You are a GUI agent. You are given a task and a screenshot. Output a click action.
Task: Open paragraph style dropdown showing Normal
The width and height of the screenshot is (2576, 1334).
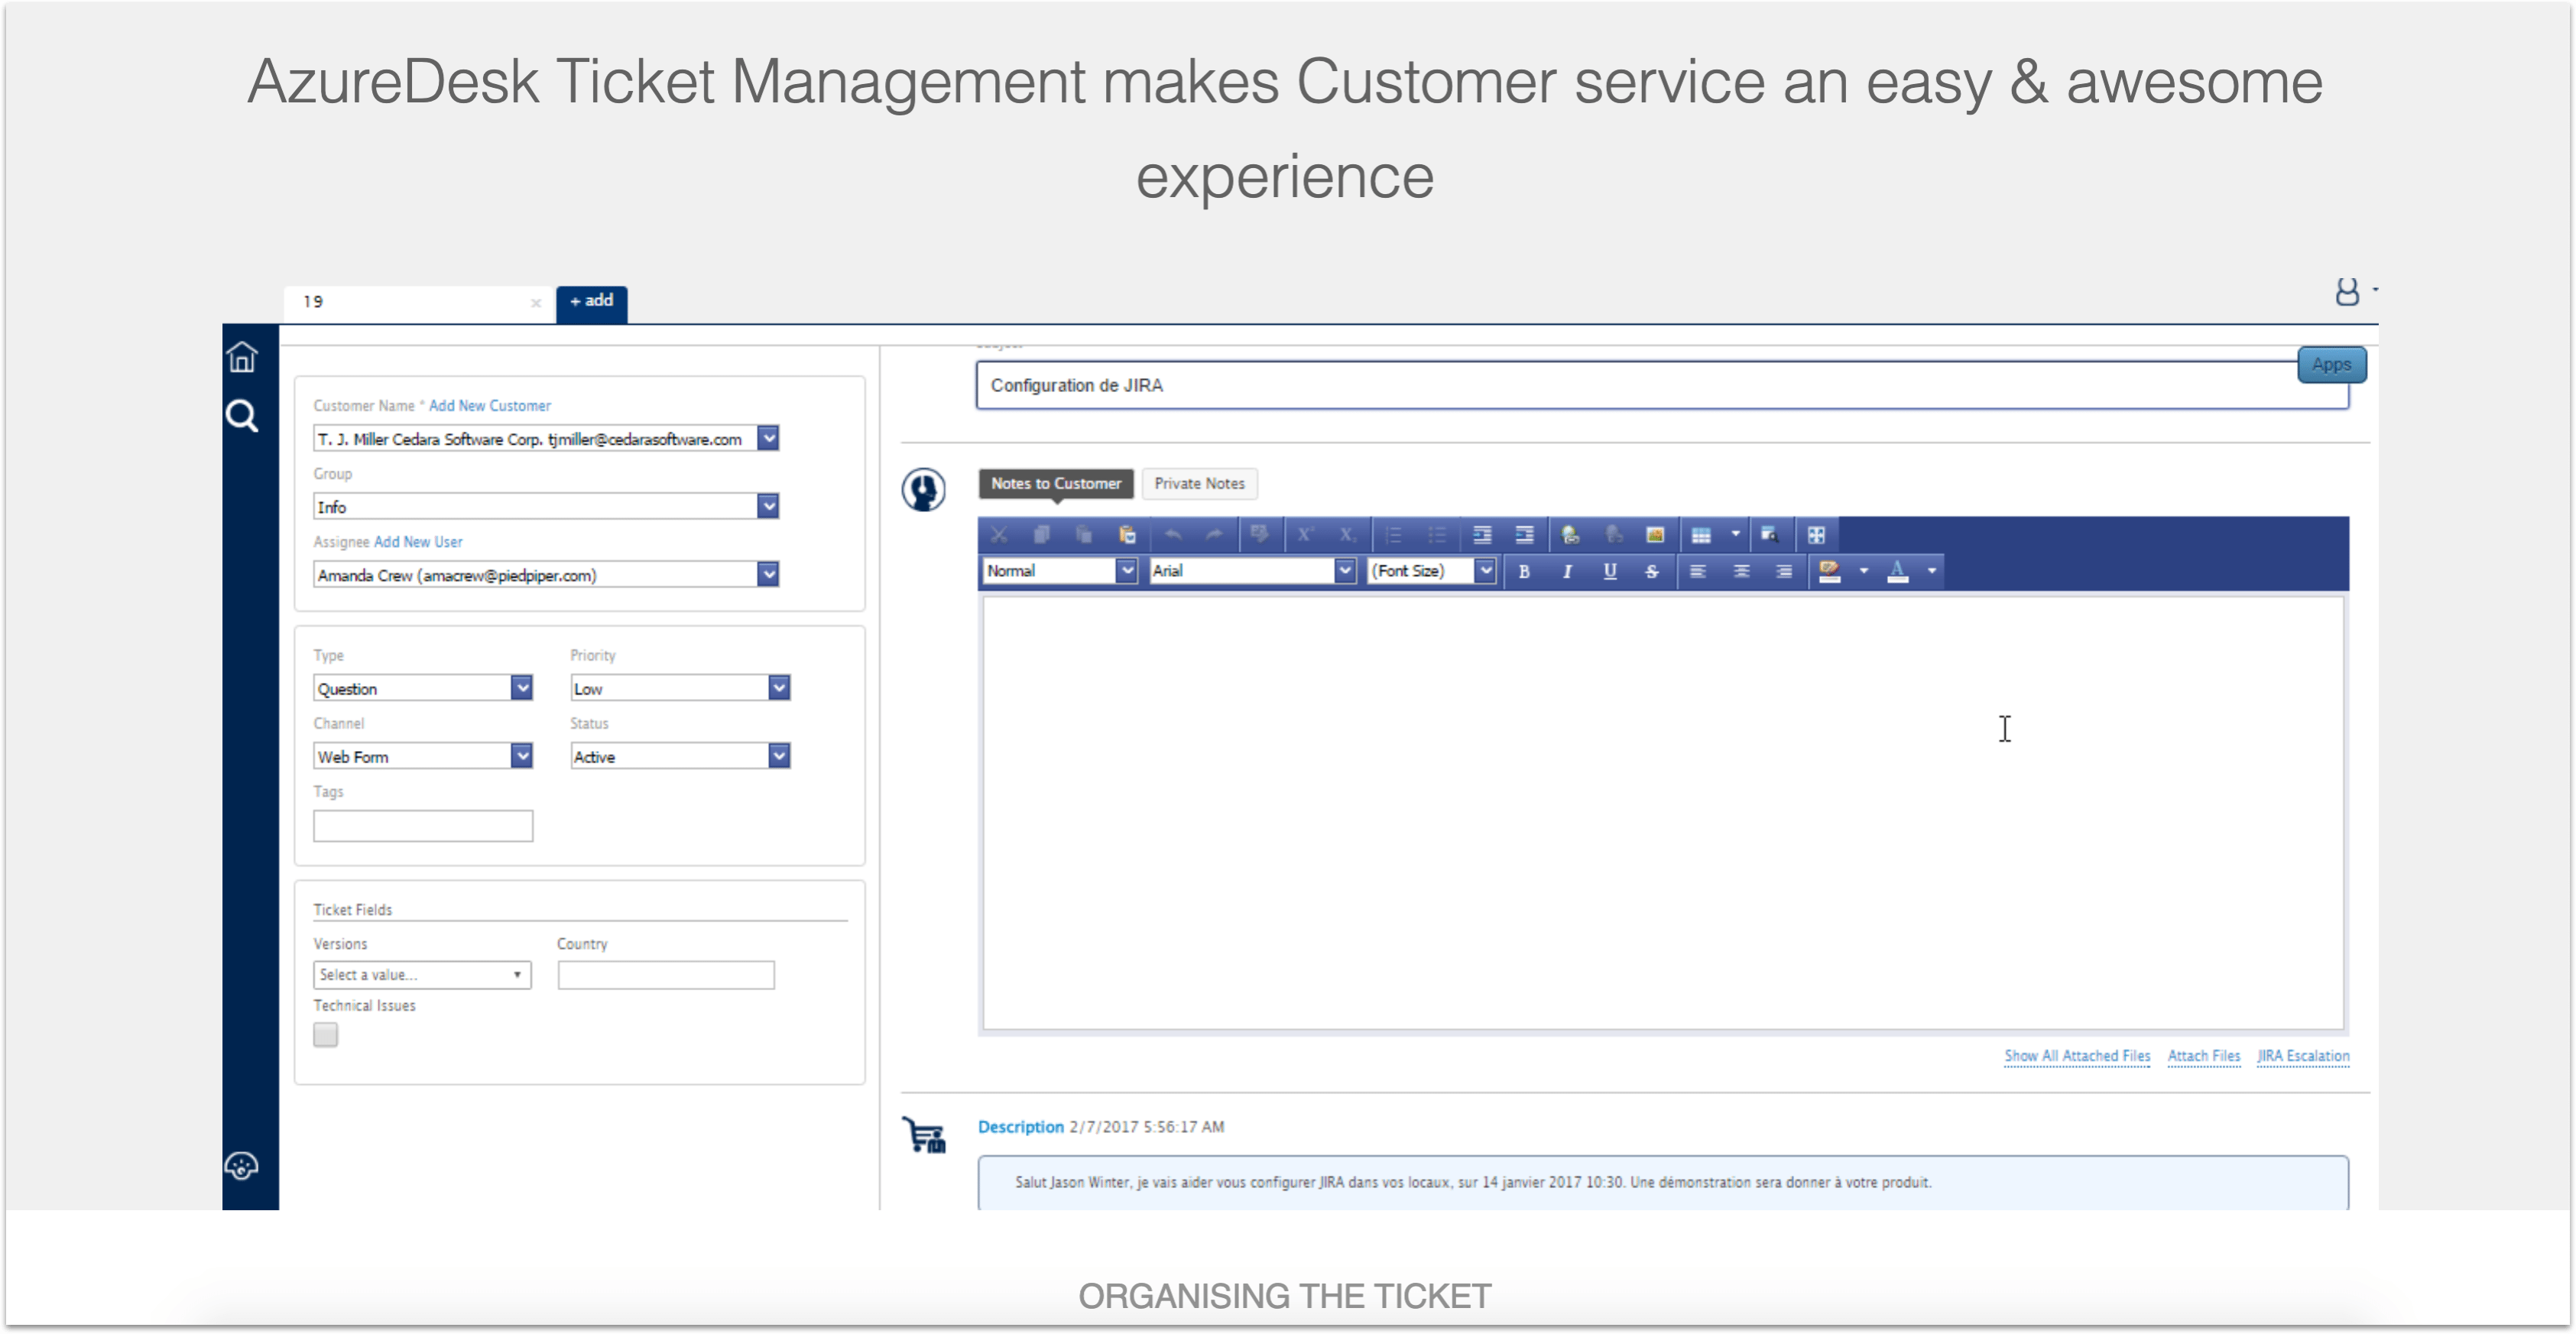point(1127,571)
